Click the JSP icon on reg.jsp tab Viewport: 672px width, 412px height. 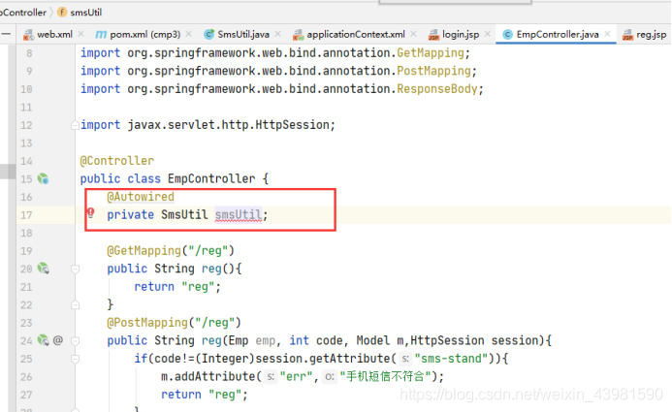(x=627, y=35)
